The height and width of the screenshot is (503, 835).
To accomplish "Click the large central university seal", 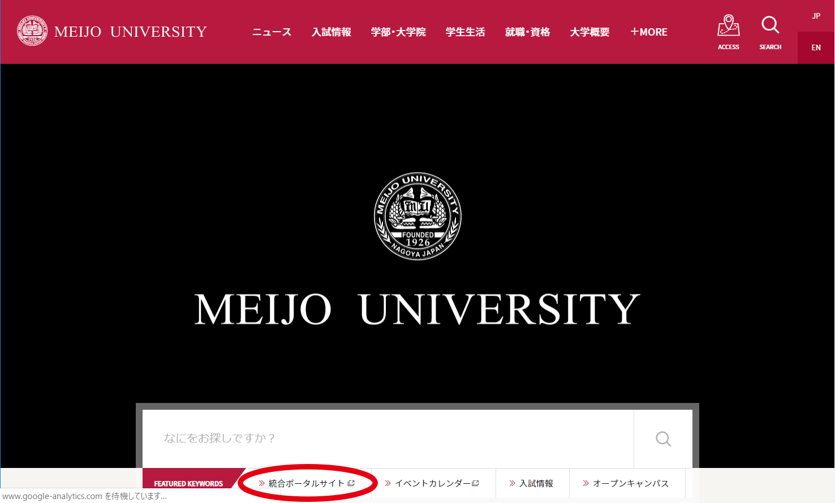I will (417, 216).
